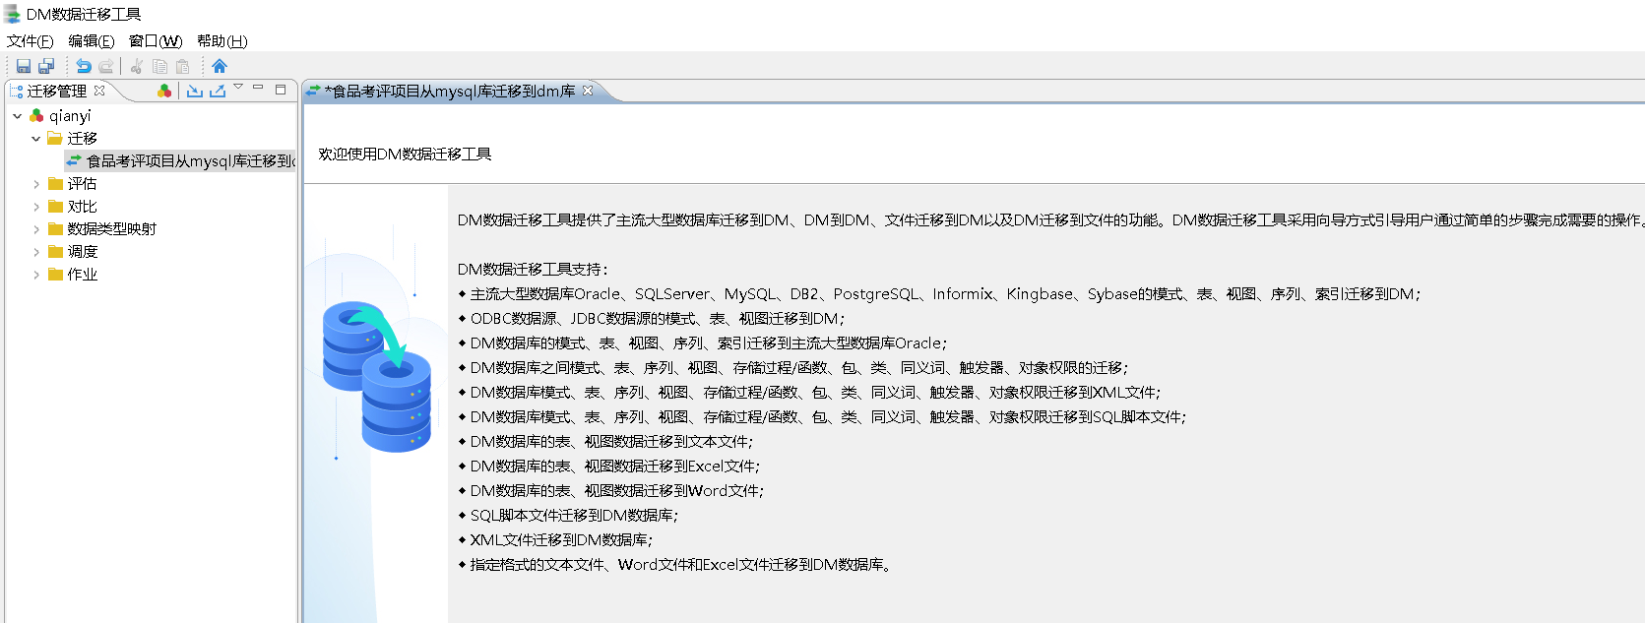Screen dimensions: 1645x623
Task: Select the 评估 tree item
Action: [83, 184]
